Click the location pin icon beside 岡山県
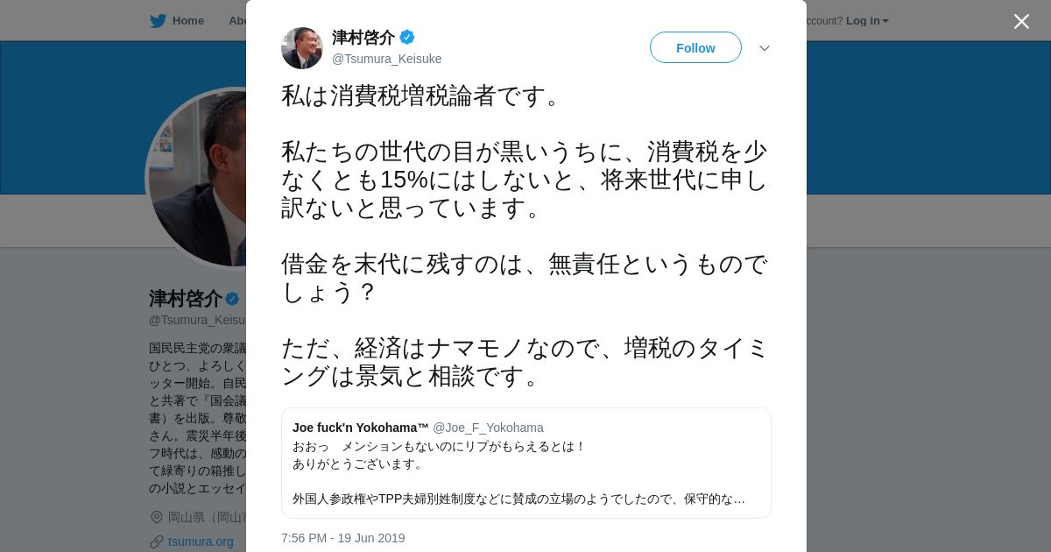 [x=157, y=517]
